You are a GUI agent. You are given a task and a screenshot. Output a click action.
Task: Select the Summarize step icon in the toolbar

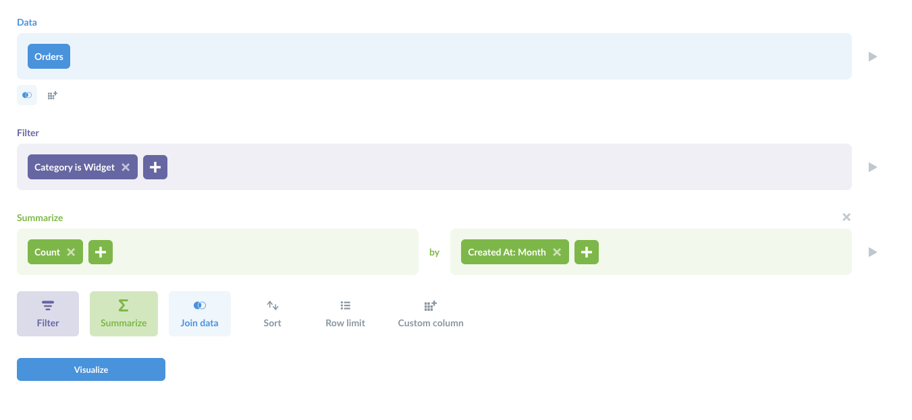(x=124, y=313)
